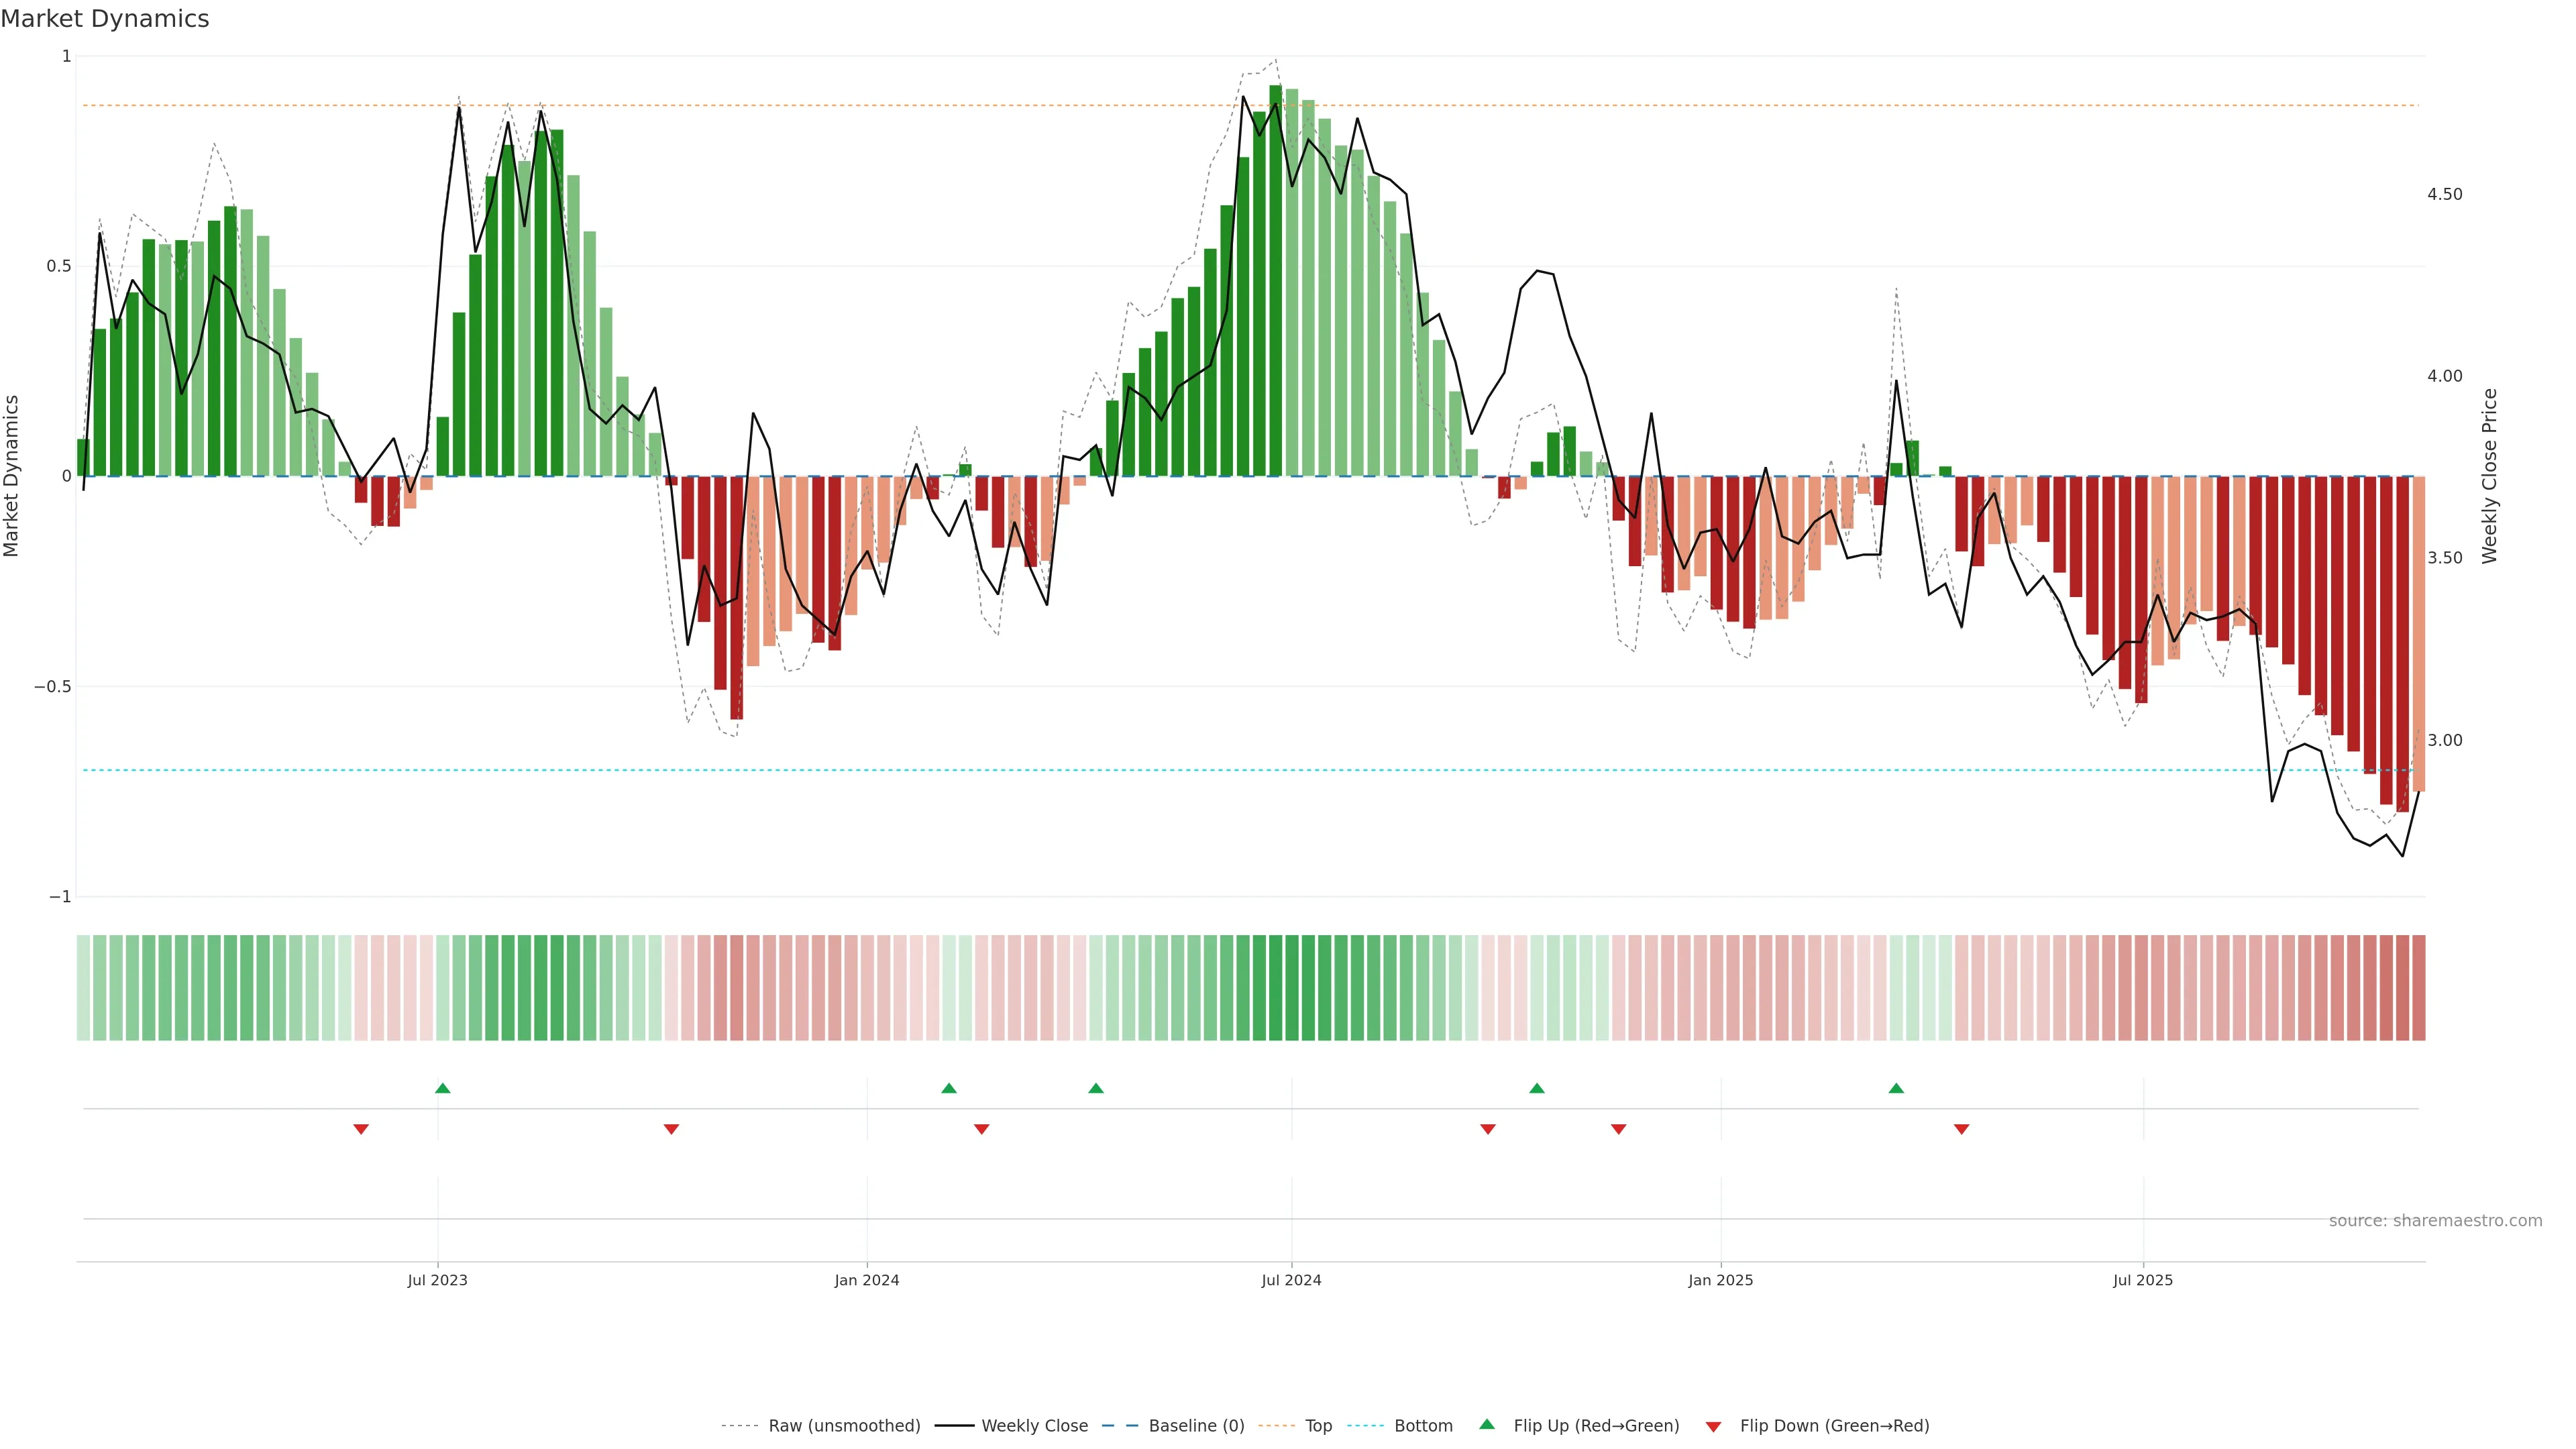Click the Weekly Close Price axis title
The height and width of the screenshot is (1449, 2576).
pos(2489,476)
